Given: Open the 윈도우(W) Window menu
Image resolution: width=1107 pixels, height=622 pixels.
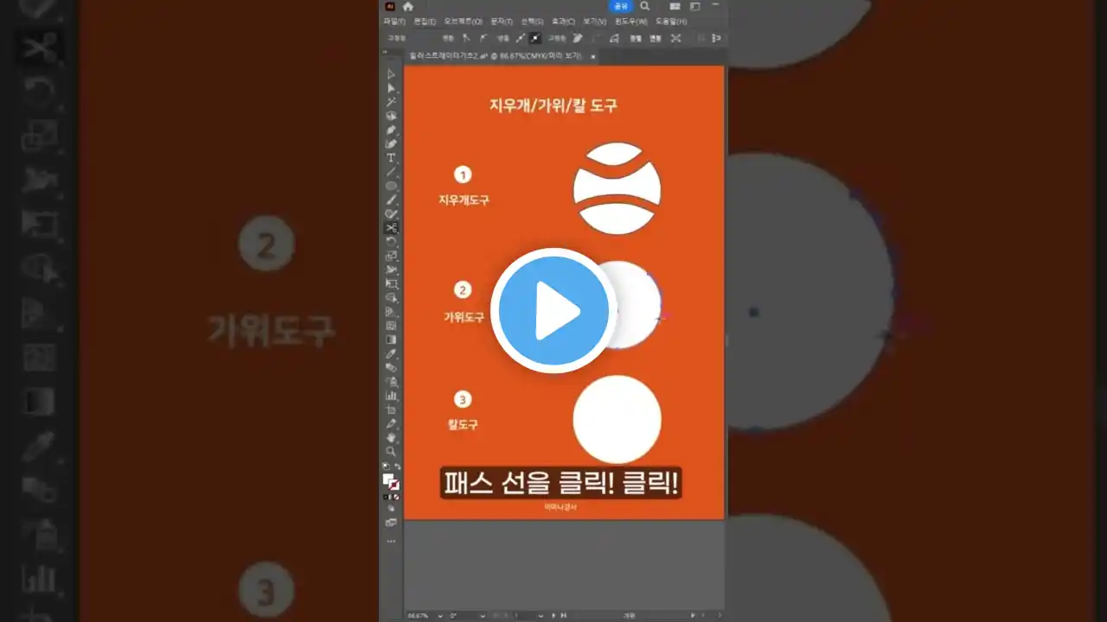Looking at the screenshot, I should tap(631, 22).
